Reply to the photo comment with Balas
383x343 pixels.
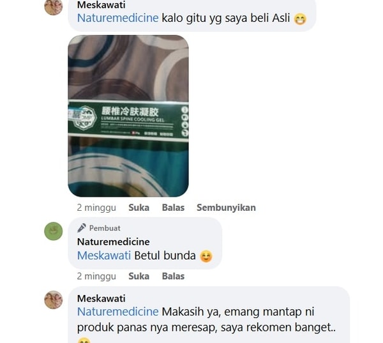tap(173, 208)
